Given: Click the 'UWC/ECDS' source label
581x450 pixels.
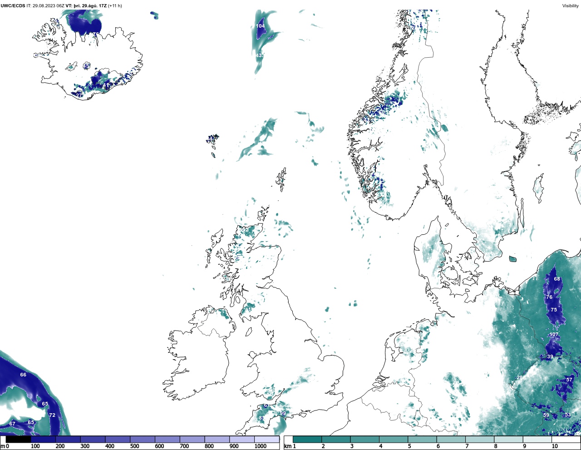Looking at the screenshot, I should pyautogui.click(x=13, y=6).
